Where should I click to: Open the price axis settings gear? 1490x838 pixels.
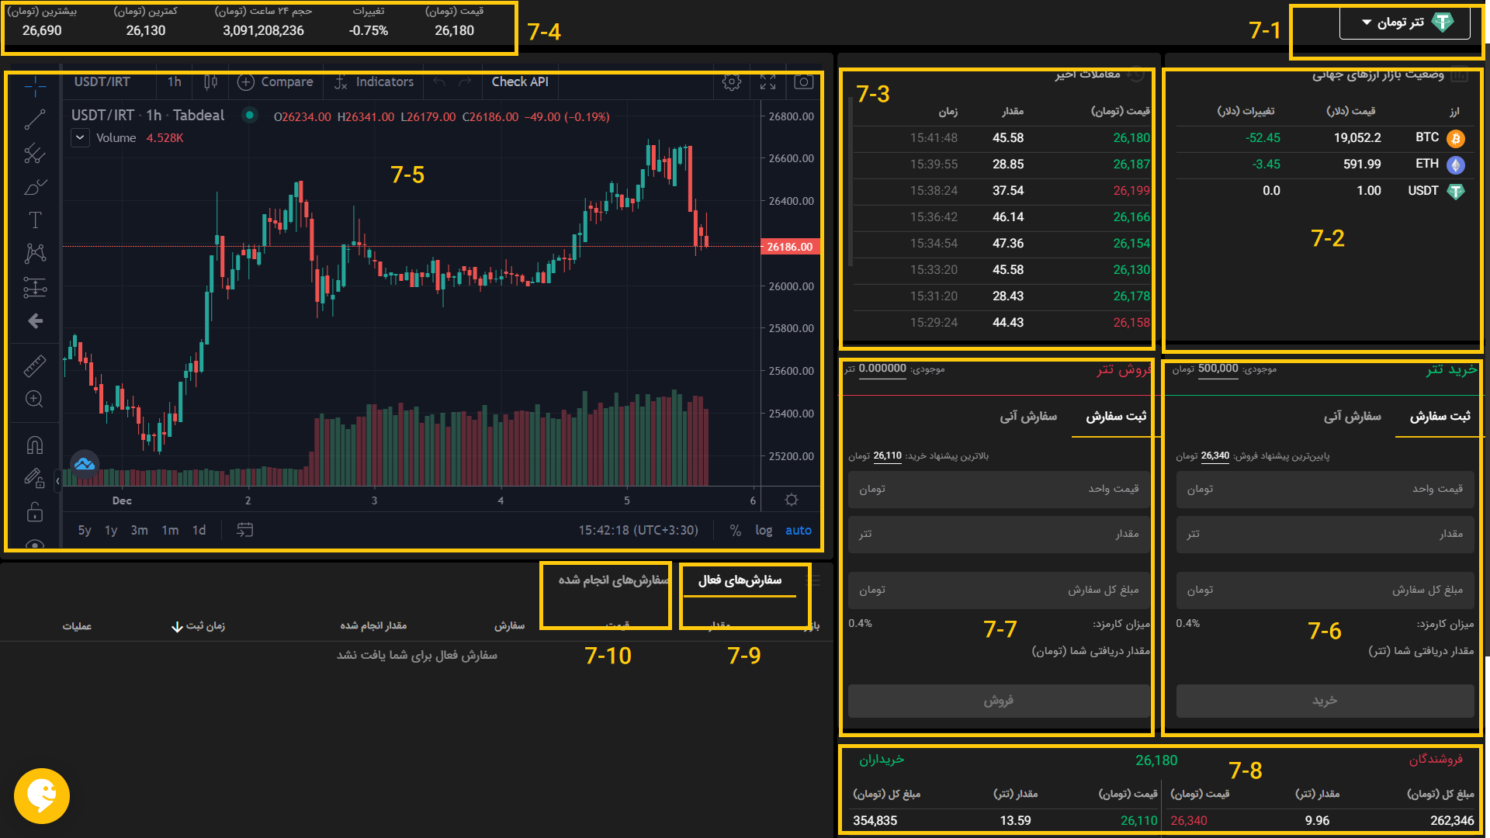pos(792,500)
